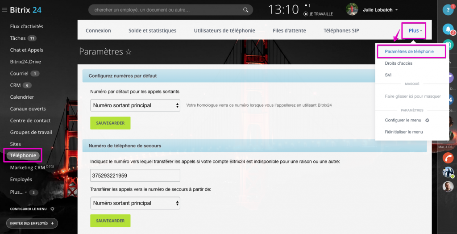Click the Bitrix 24 logo
The width and height of the screenshot is (457, 234).
tap(25, 10)
